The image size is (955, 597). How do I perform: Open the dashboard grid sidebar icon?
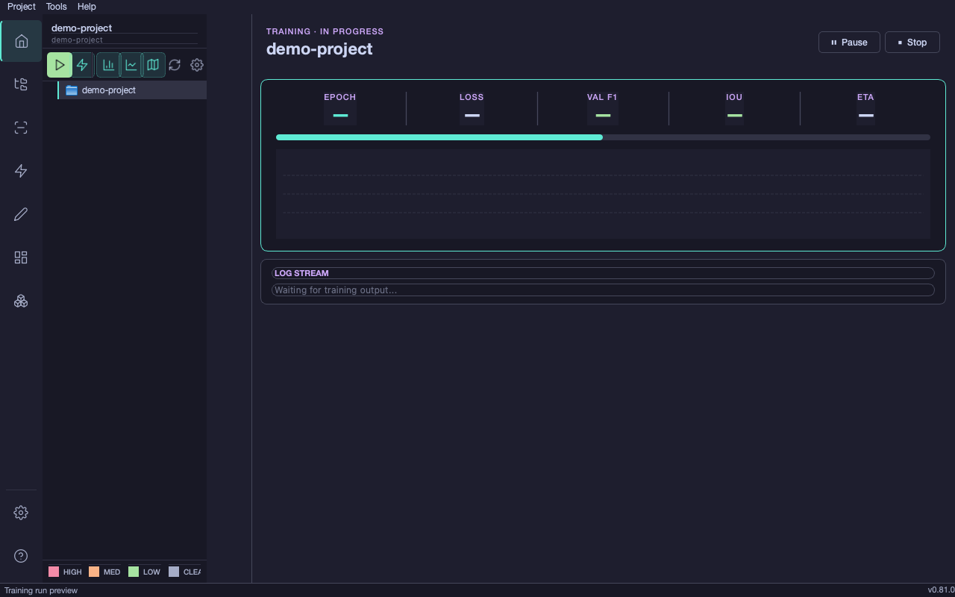click(21, 257)
